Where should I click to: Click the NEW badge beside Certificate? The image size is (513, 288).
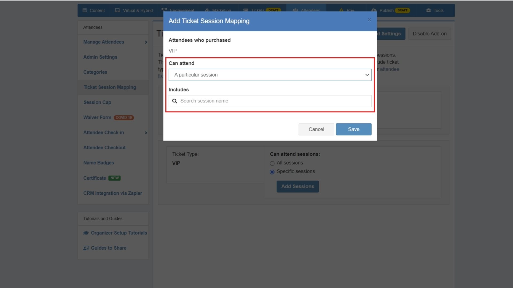pyautogui.click(x=115, y=178)
